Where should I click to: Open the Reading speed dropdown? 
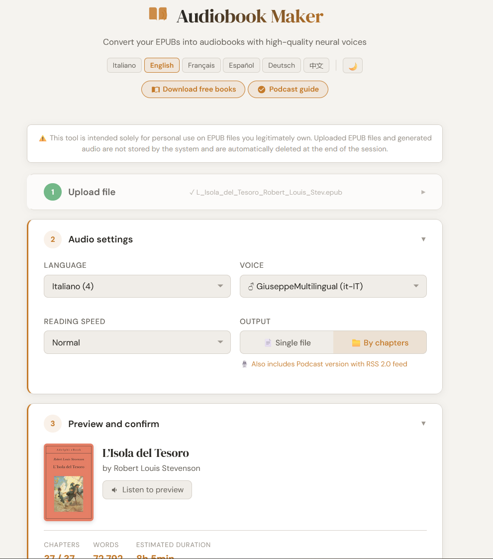tap(137, 342)
